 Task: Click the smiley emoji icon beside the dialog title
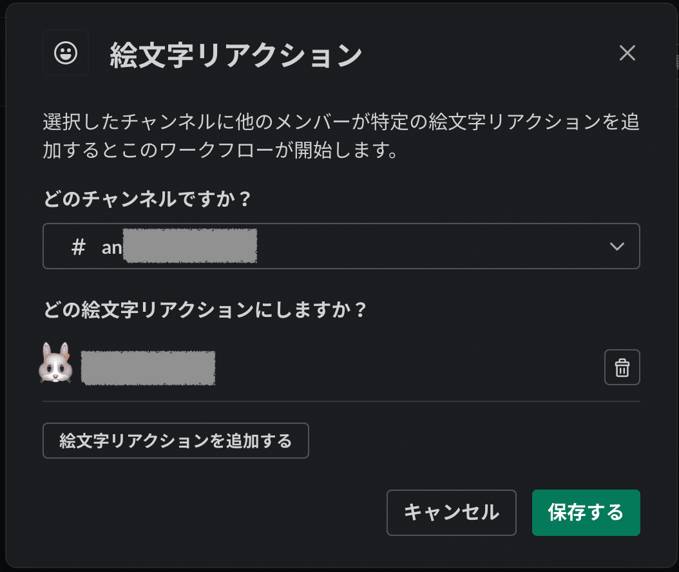65,53
